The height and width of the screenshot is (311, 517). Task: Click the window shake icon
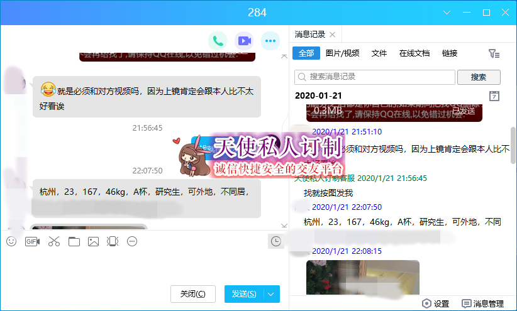113,241
